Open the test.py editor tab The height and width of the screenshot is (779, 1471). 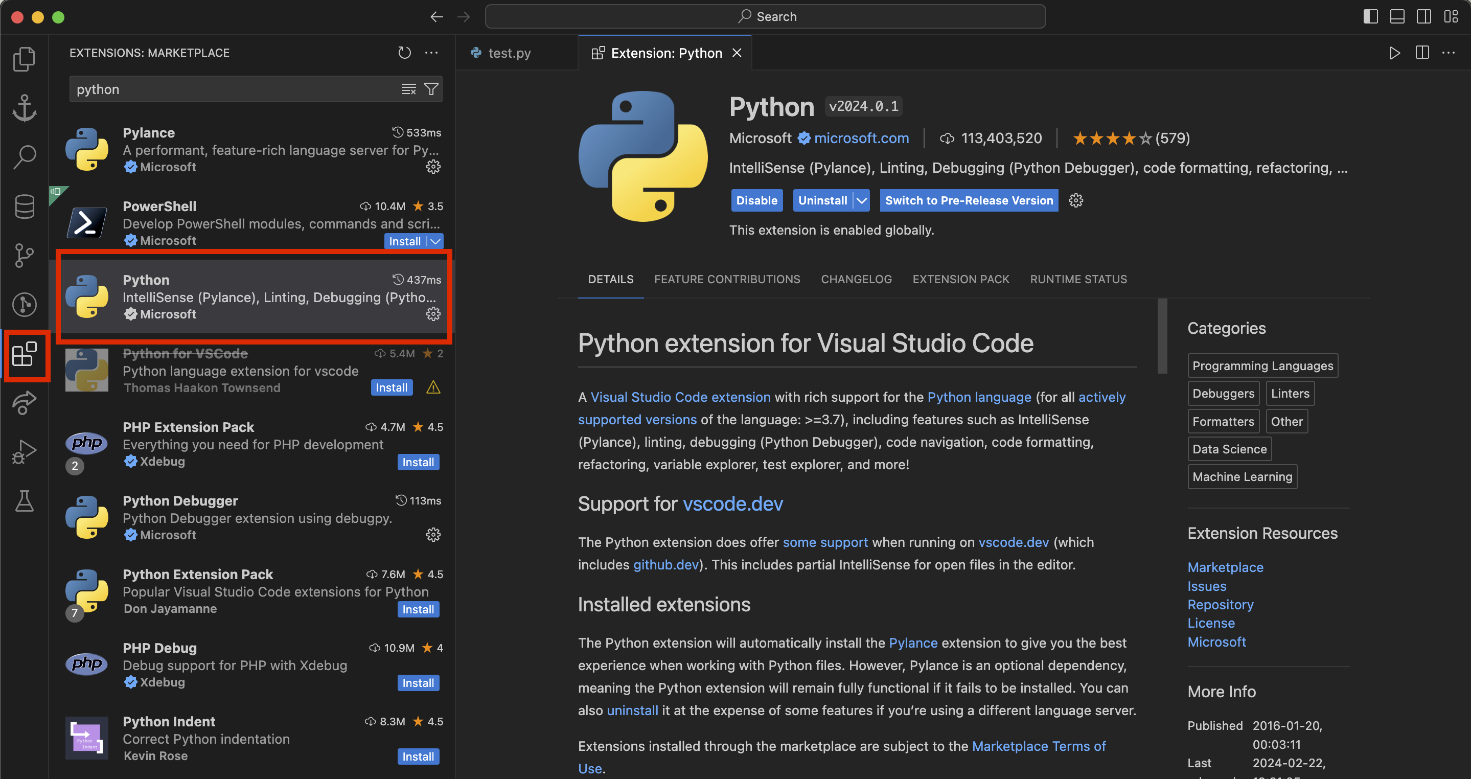[x=509, y=53]
